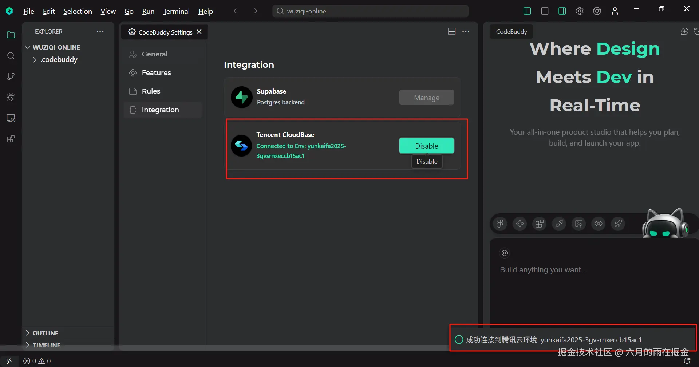This screenshot has width=699, height=367.
Task: Open the chat history icon
Action: 696,32
